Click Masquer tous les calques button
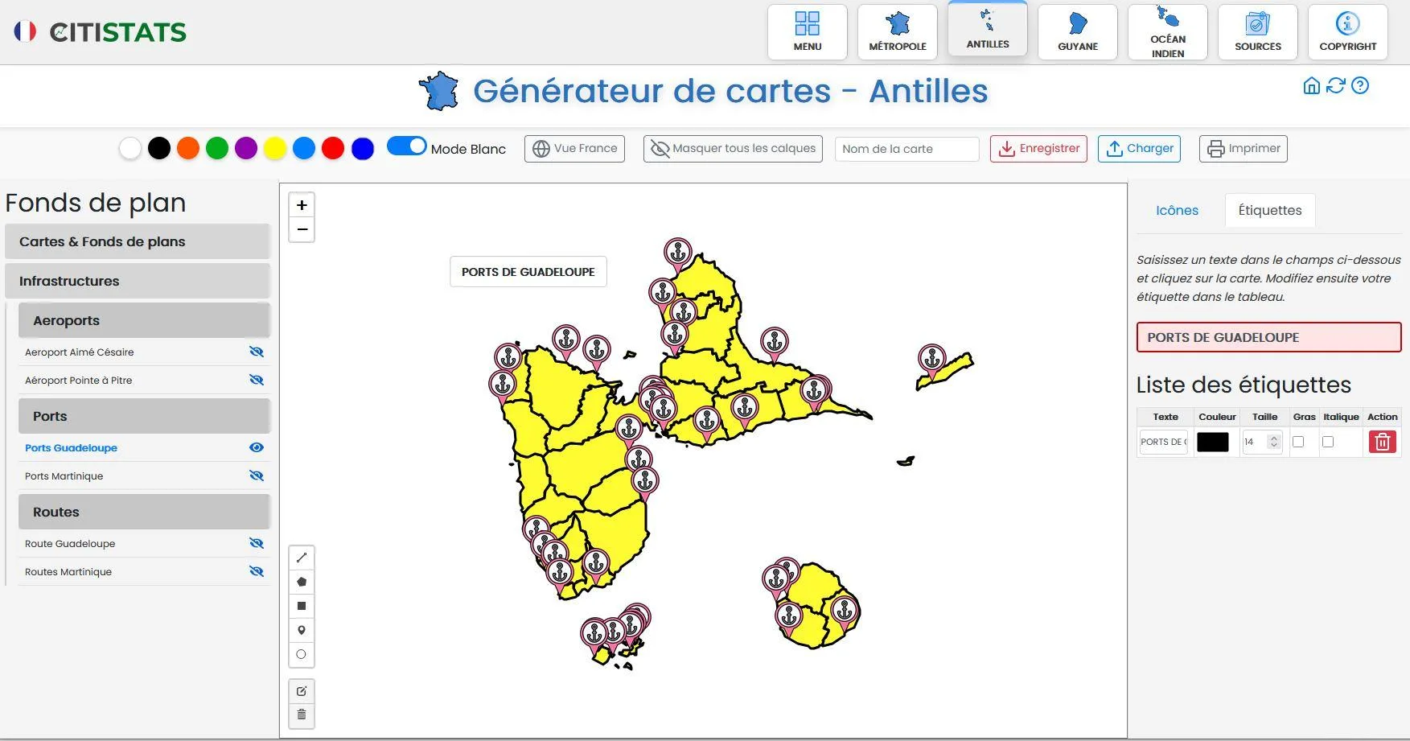The image size is (1410, 741). (733, 149)
